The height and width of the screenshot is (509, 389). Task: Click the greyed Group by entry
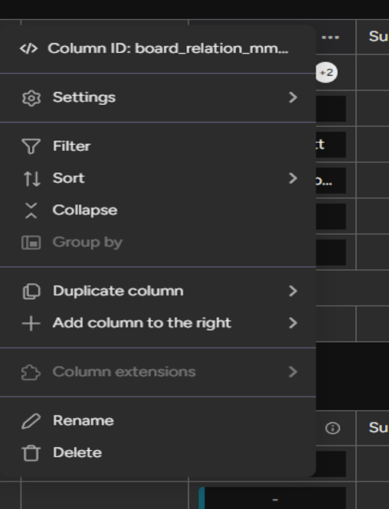(158, 242)
